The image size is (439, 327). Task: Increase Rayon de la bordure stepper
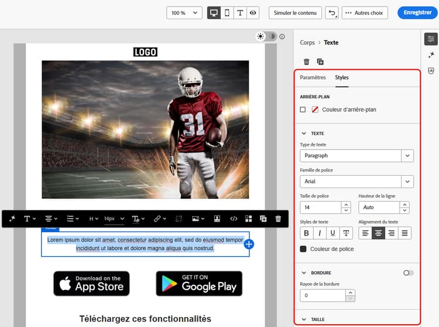pyautogui.click(x=351, y=292)
